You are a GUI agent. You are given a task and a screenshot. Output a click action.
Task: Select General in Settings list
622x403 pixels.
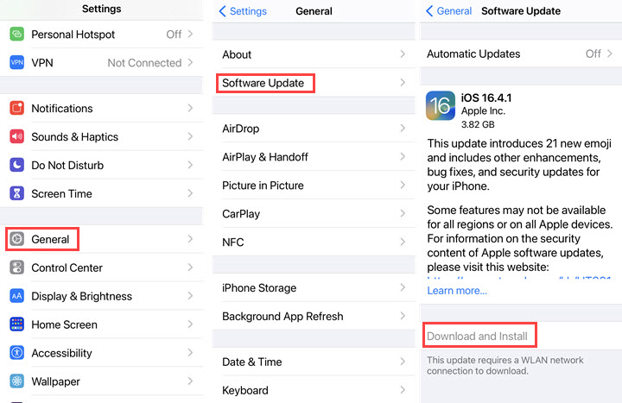click(x=102, y=239)
